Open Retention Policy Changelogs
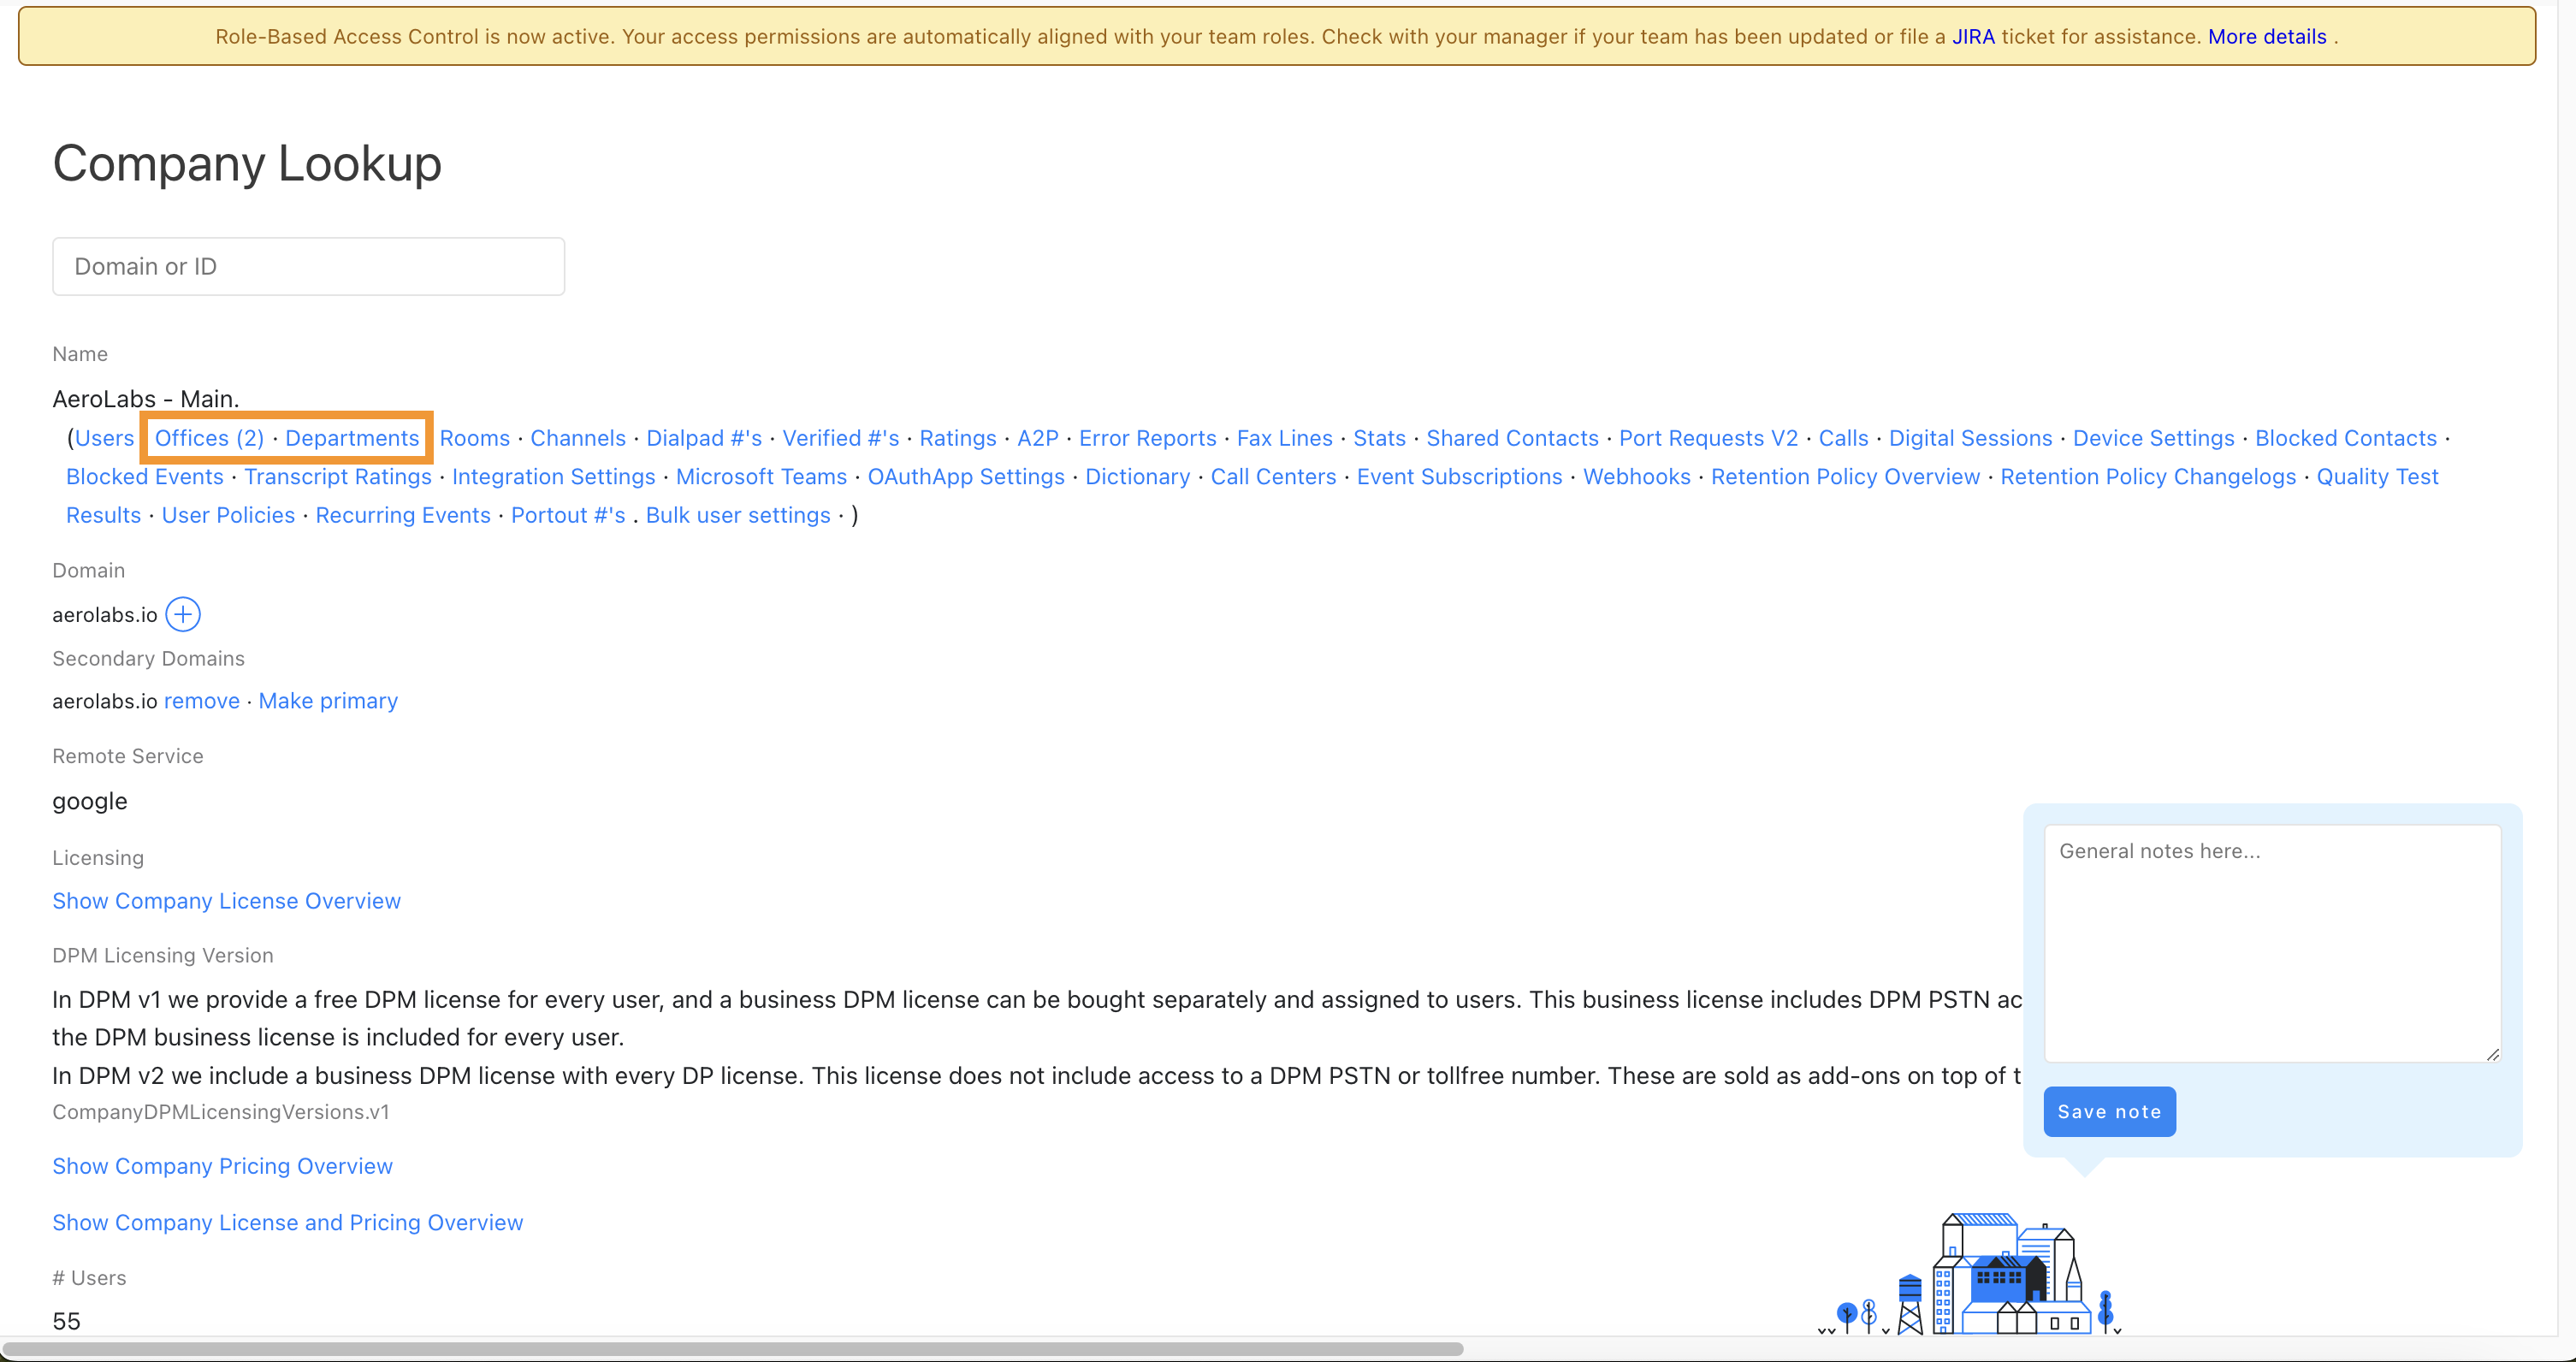 (2149, 477)
